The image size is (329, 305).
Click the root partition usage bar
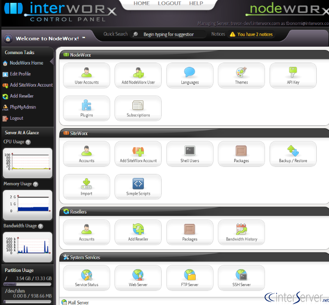tap(27, 284)
